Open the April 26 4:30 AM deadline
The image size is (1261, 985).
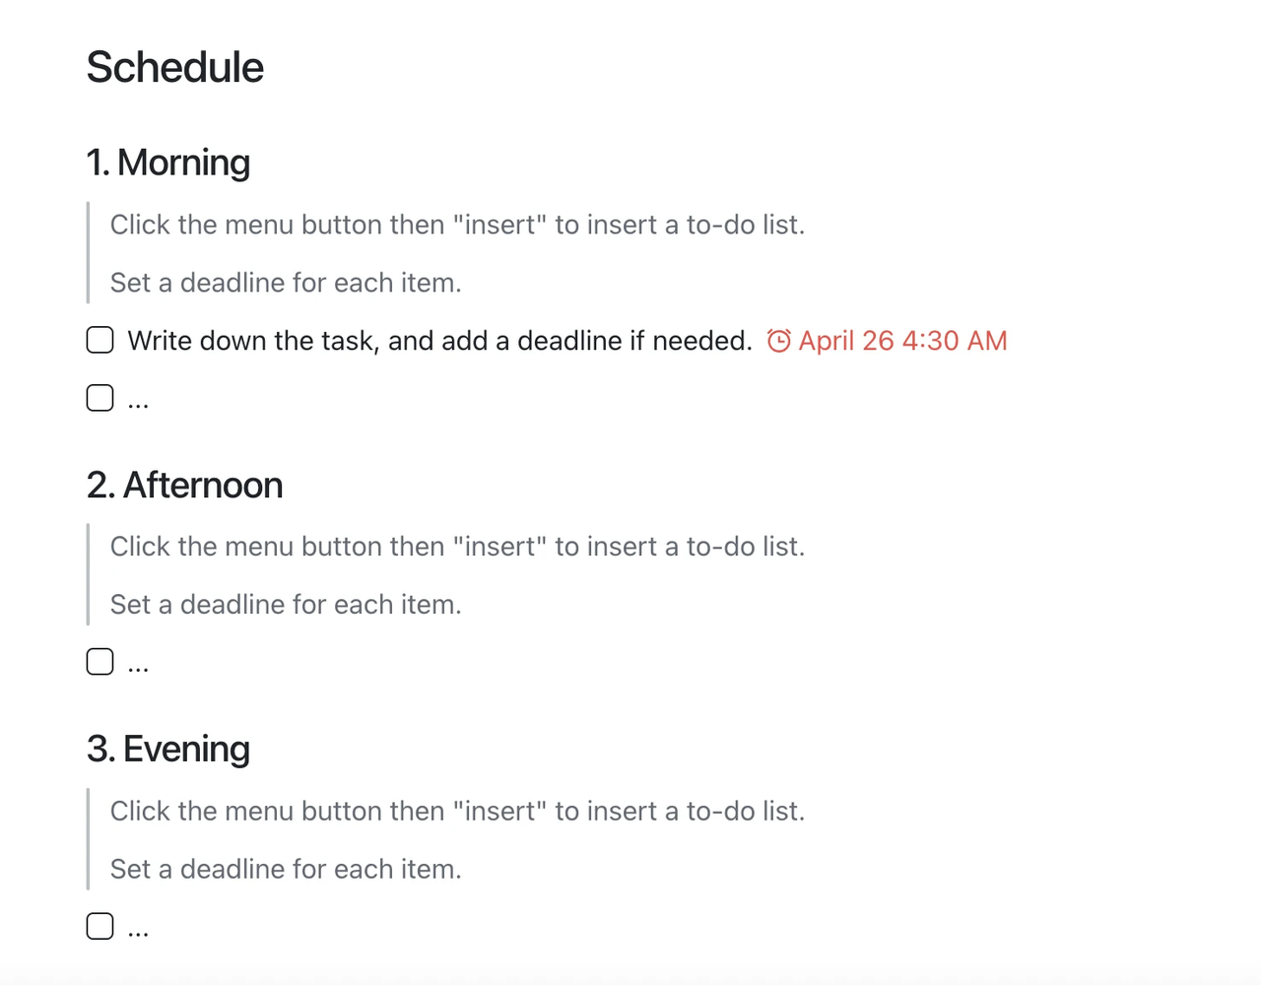pos(902,341)
